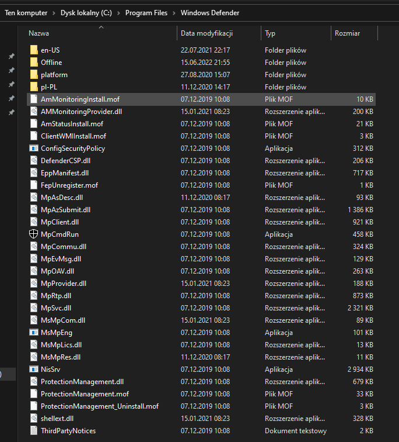Click the EppManifest.dll file icon

[34, 173]
